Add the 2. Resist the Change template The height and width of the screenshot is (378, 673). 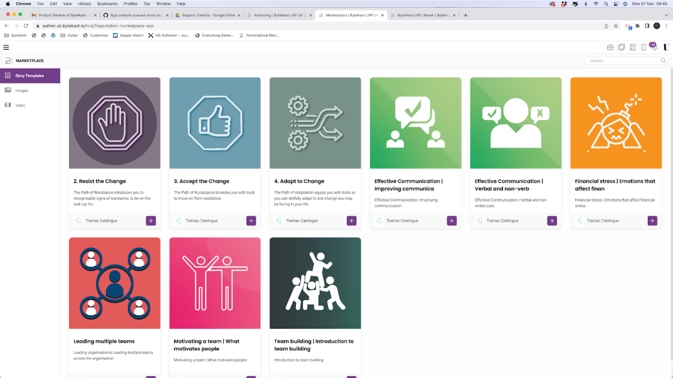coord(151,221)
